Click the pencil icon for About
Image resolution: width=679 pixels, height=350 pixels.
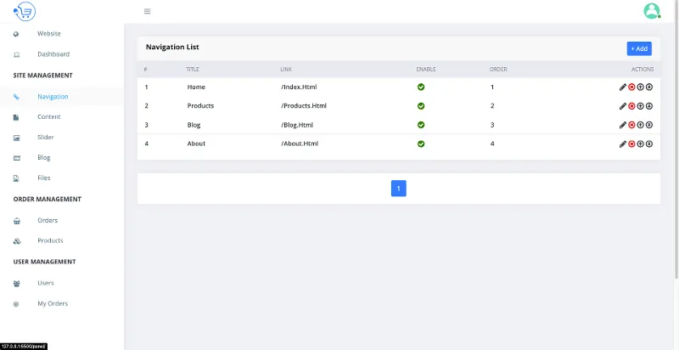tap(623, 144)
